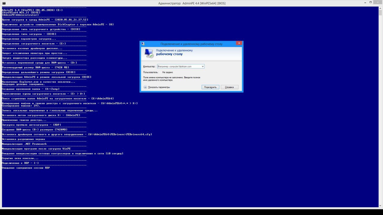Open the Компьютер combo box dropdown arrow
The image size is (383, 215).
point(203,66)
